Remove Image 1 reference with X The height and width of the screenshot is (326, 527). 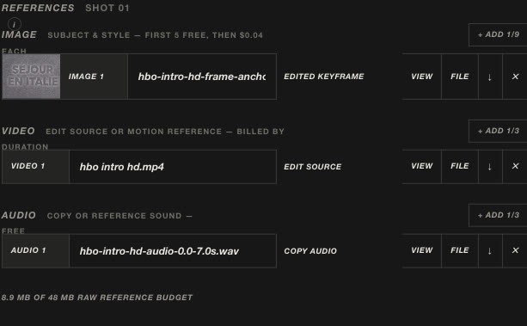point(515,77)
